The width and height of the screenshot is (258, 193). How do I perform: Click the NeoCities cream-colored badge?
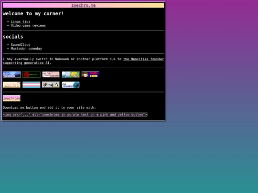pyautogui.click(x=11, y=85)
